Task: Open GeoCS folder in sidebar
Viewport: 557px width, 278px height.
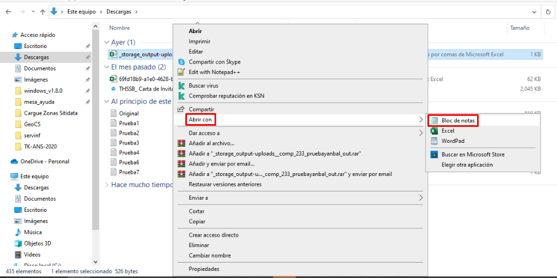Action: pos(33,124)
